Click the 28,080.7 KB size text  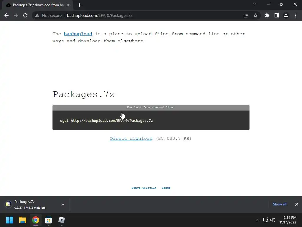tap(173, 138)
